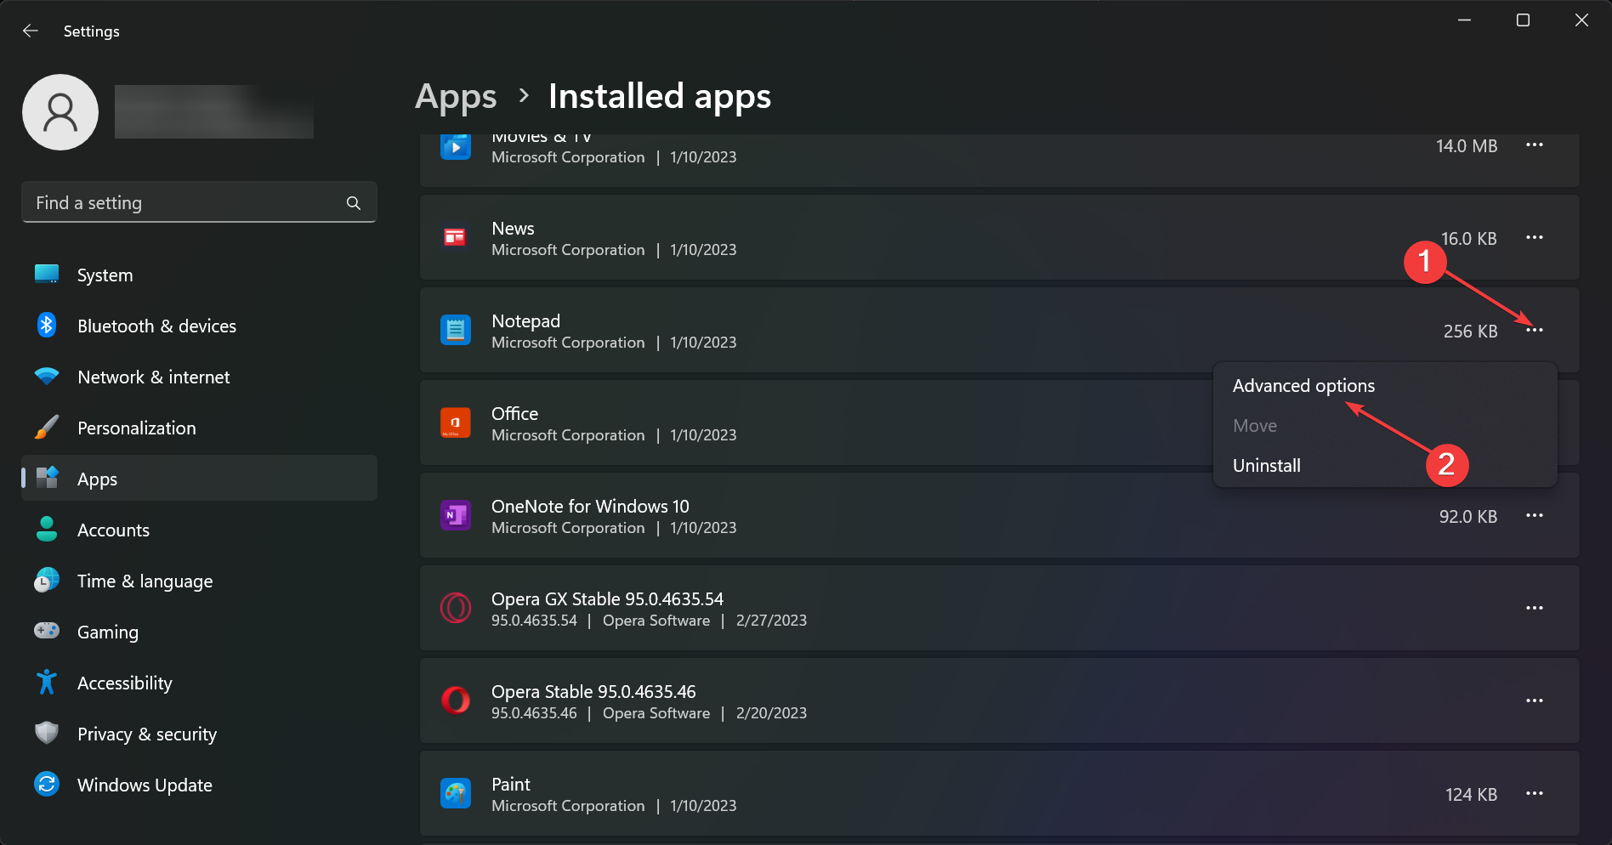Click the Network wifi icon in the sidebar

[47, 376]
